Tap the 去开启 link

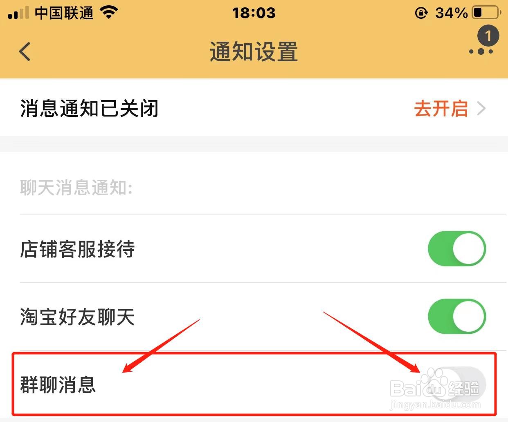pos(441,109)
